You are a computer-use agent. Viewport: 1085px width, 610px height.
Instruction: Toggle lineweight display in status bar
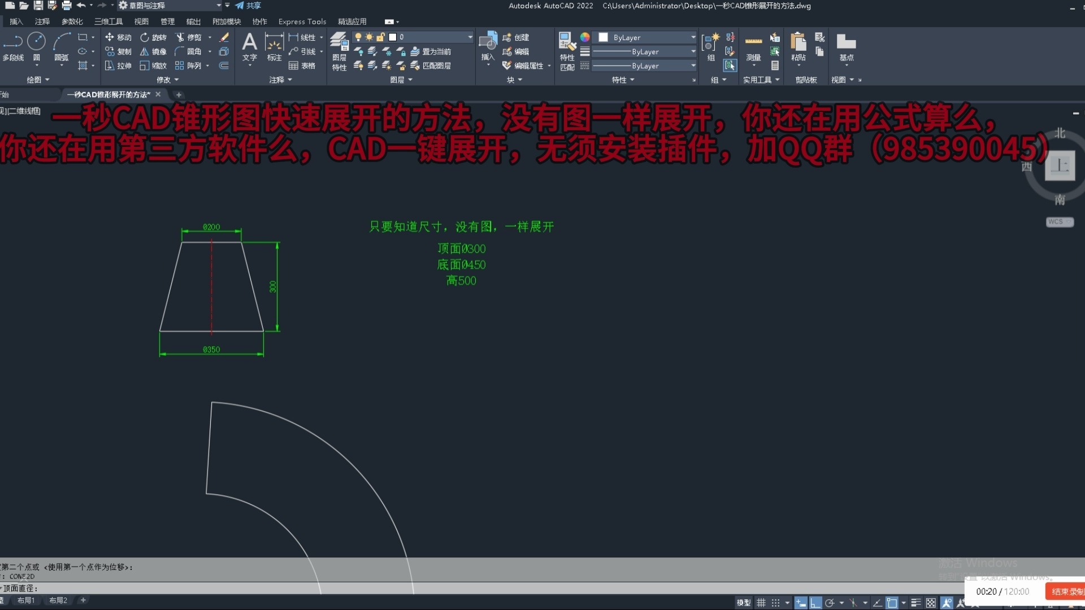click(x=916, y=603)
